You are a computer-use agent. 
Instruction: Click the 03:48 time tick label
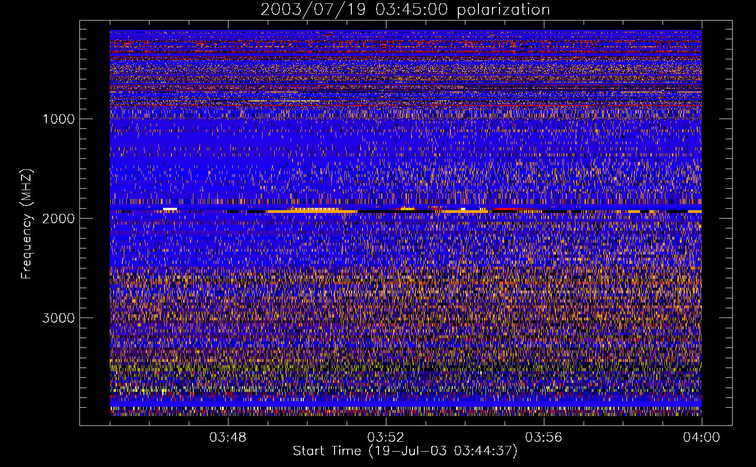(228, 438)
